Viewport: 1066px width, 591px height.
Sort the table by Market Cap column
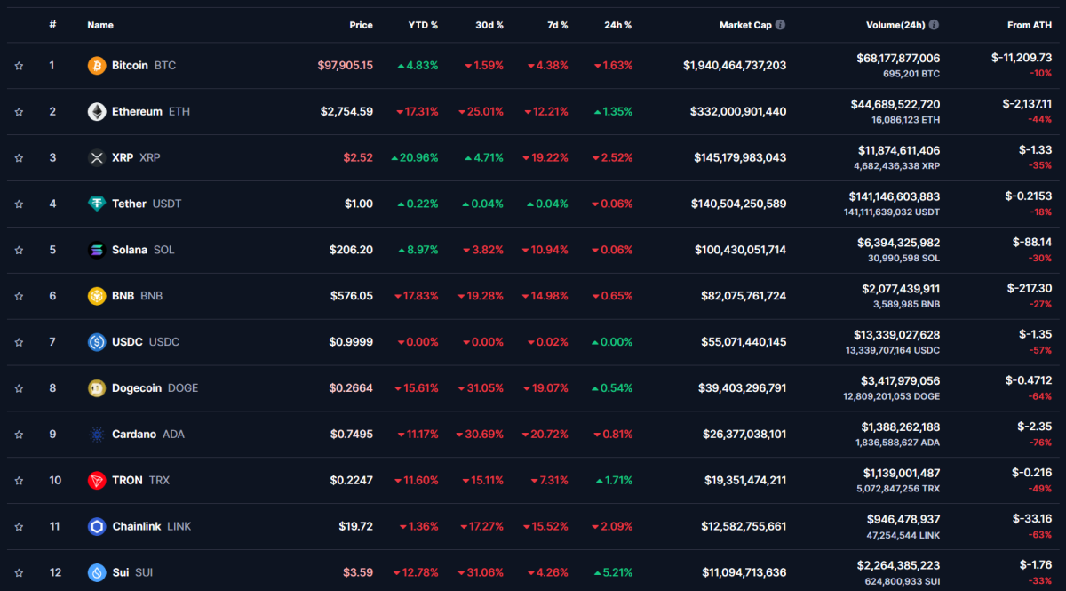coord(746,24)
